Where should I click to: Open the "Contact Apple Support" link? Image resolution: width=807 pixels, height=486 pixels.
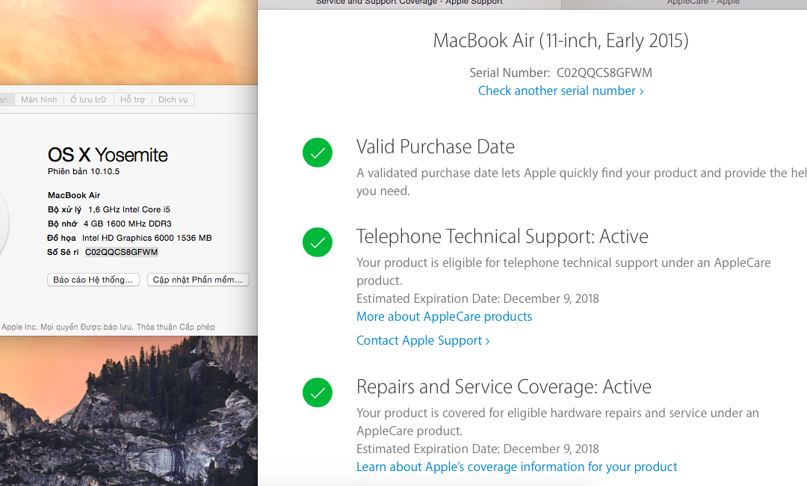tap(418, 340)
